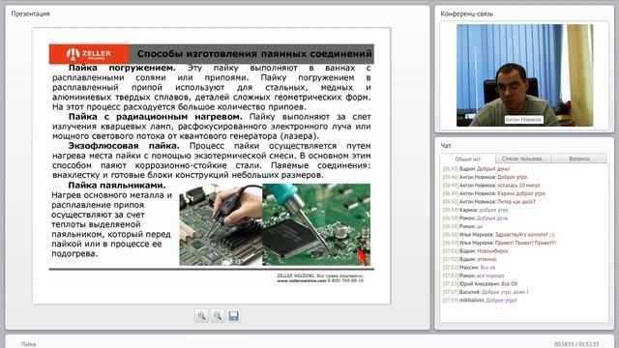Select the heading Пайка с радиационным нагревом
The image size is (619, 348).
click(x=156, y=117)
